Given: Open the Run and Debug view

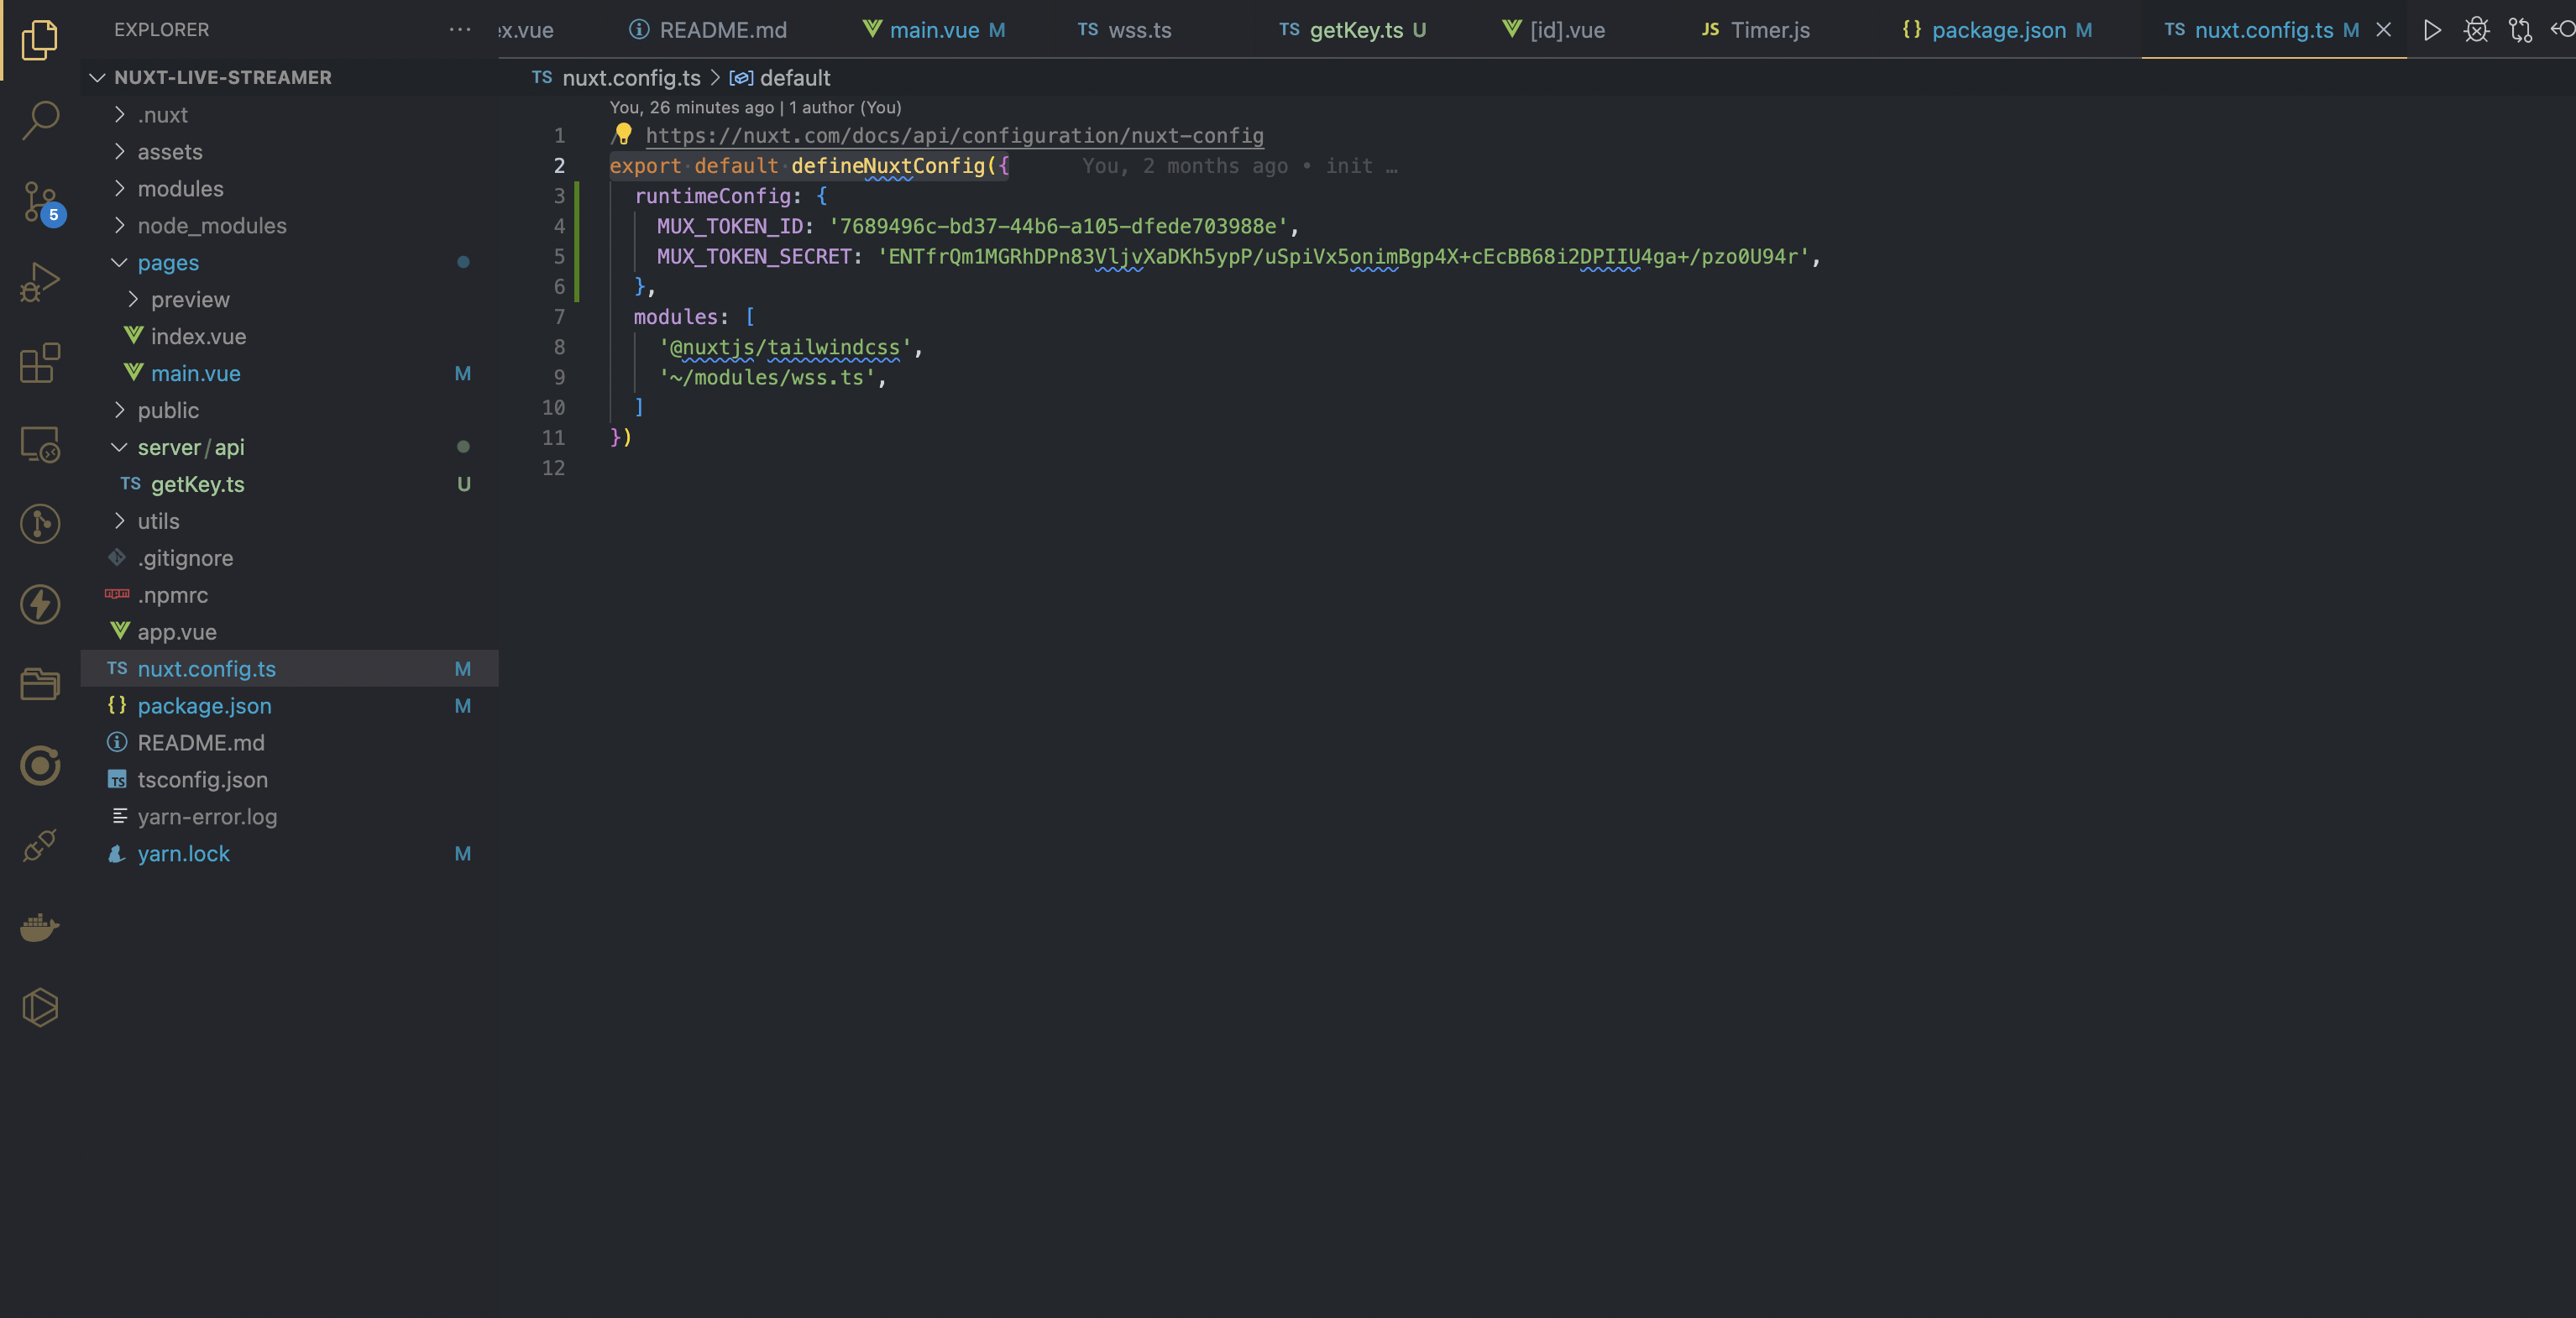Looking at the screenshot, I should [40, 283].
